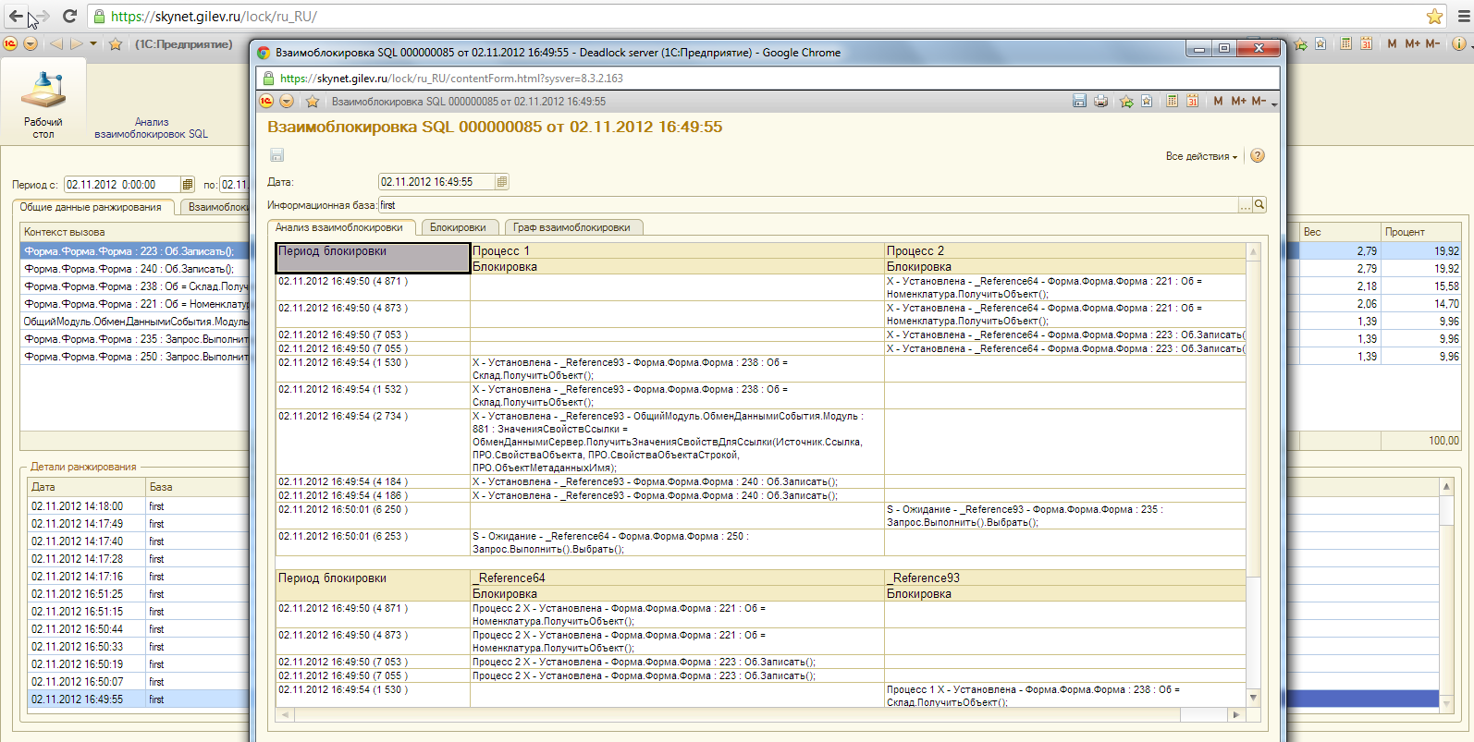Viewport: 1474px width, 742px height.
Task: Click M+ button in the main window toolbar
Action: pos(1412,43)
